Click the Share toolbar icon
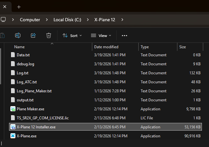This screenshot has height=147, width=209. 33,35
